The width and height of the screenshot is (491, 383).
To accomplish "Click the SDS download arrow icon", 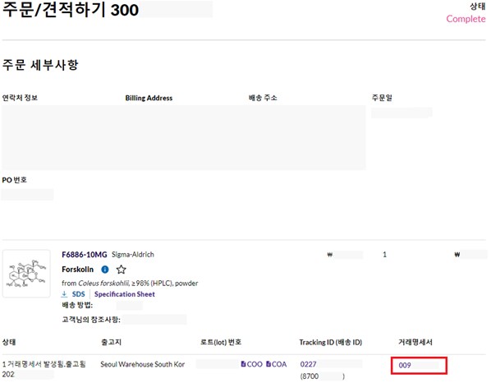I will pyautogui.click(x=64, y=294).
